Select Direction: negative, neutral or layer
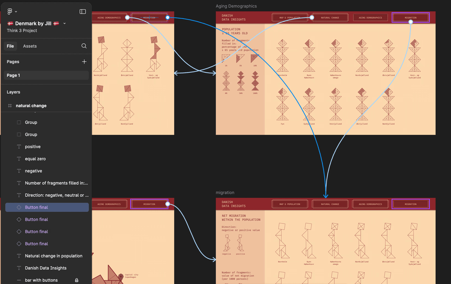This screenshot has height=284, width=451. (x=47, y=195)
